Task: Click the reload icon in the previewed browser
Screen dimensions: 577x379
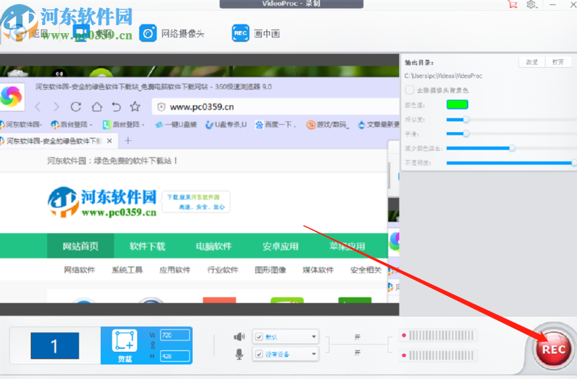Action: pos(76,107)
